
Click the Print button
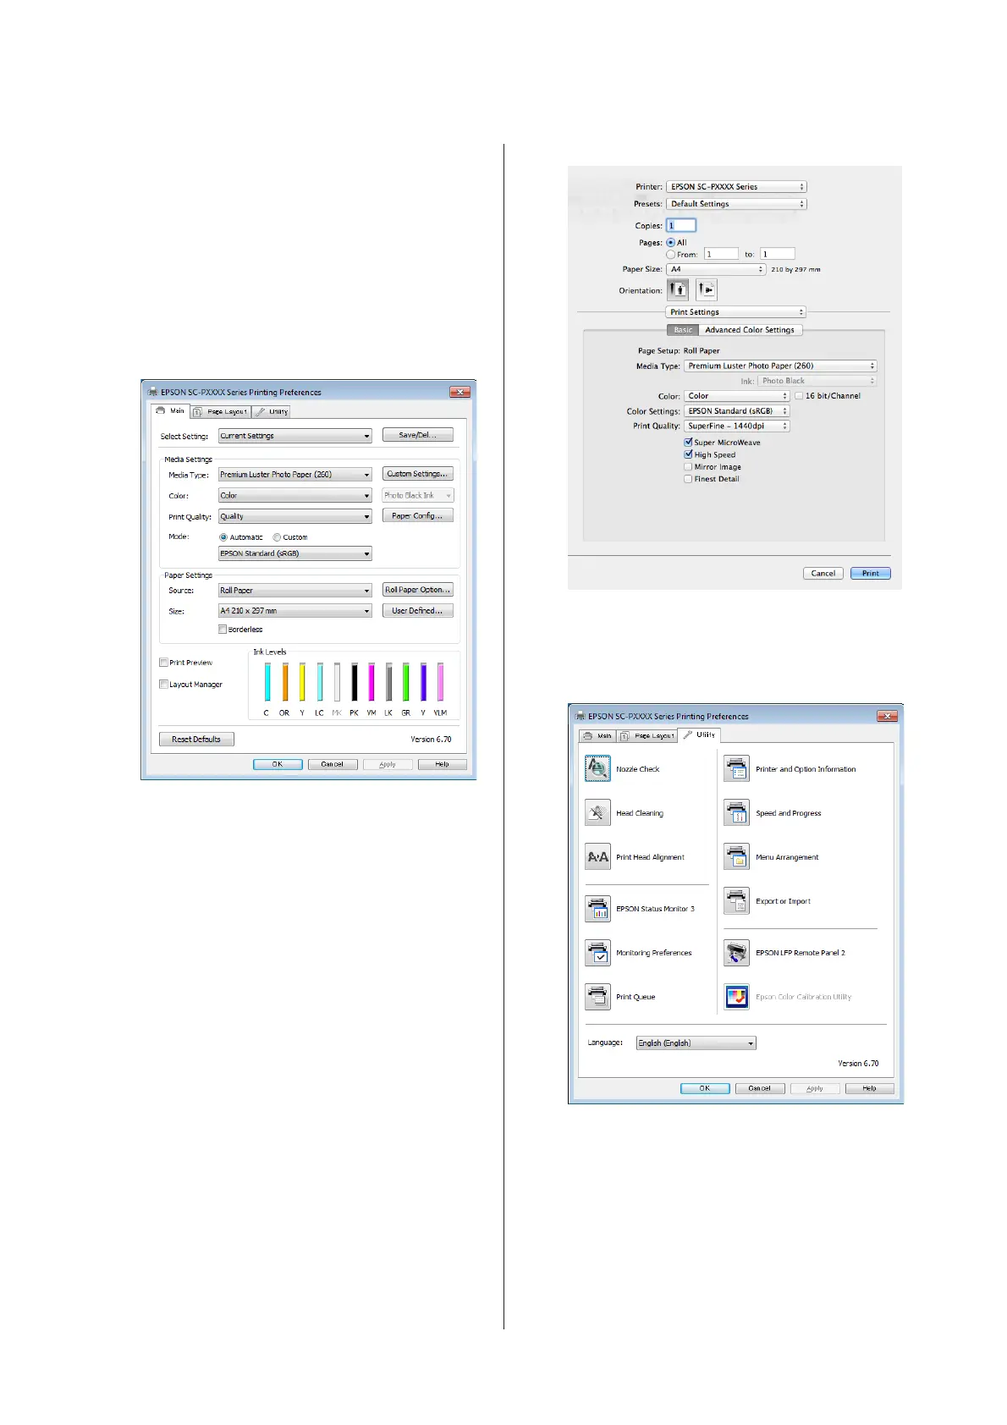(x=870, y=573)
